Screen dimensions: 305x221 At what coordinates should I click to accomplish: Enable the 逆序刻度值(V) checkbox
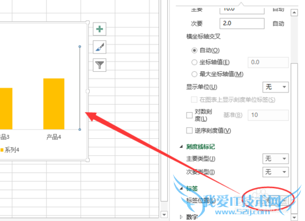pyautogui.click(x=189, y=130)
